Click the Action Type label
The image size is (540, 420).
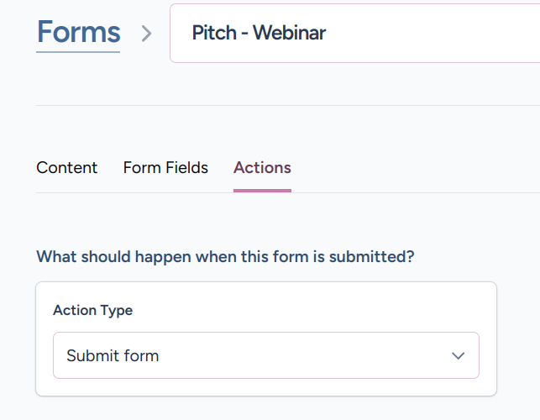coord(92,310)
